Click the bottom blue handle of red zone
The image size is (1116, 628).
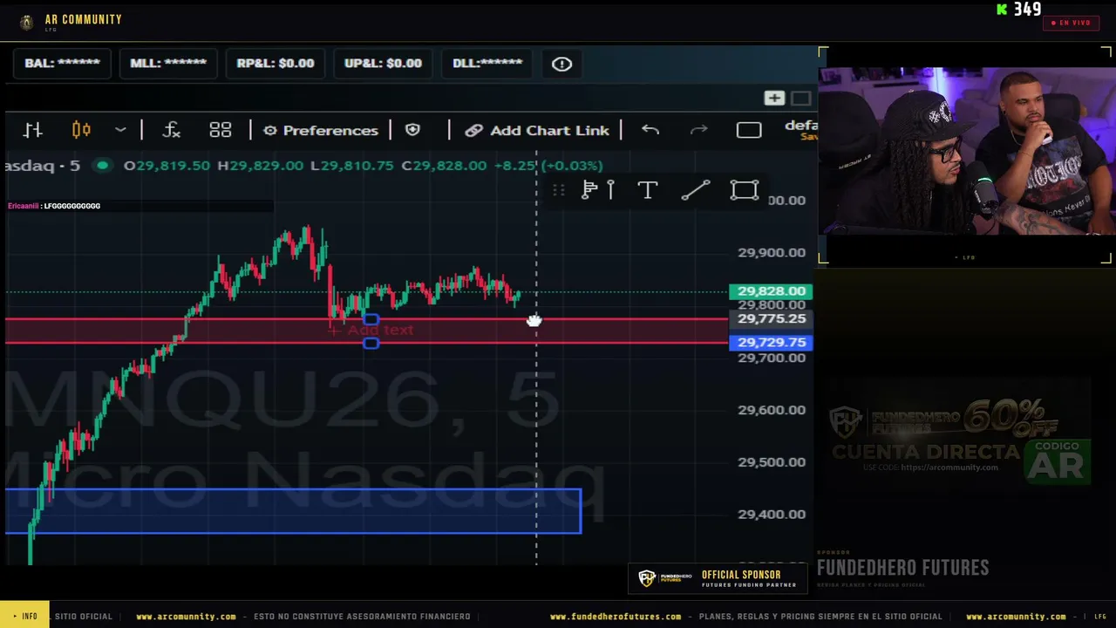coord(371,343)
